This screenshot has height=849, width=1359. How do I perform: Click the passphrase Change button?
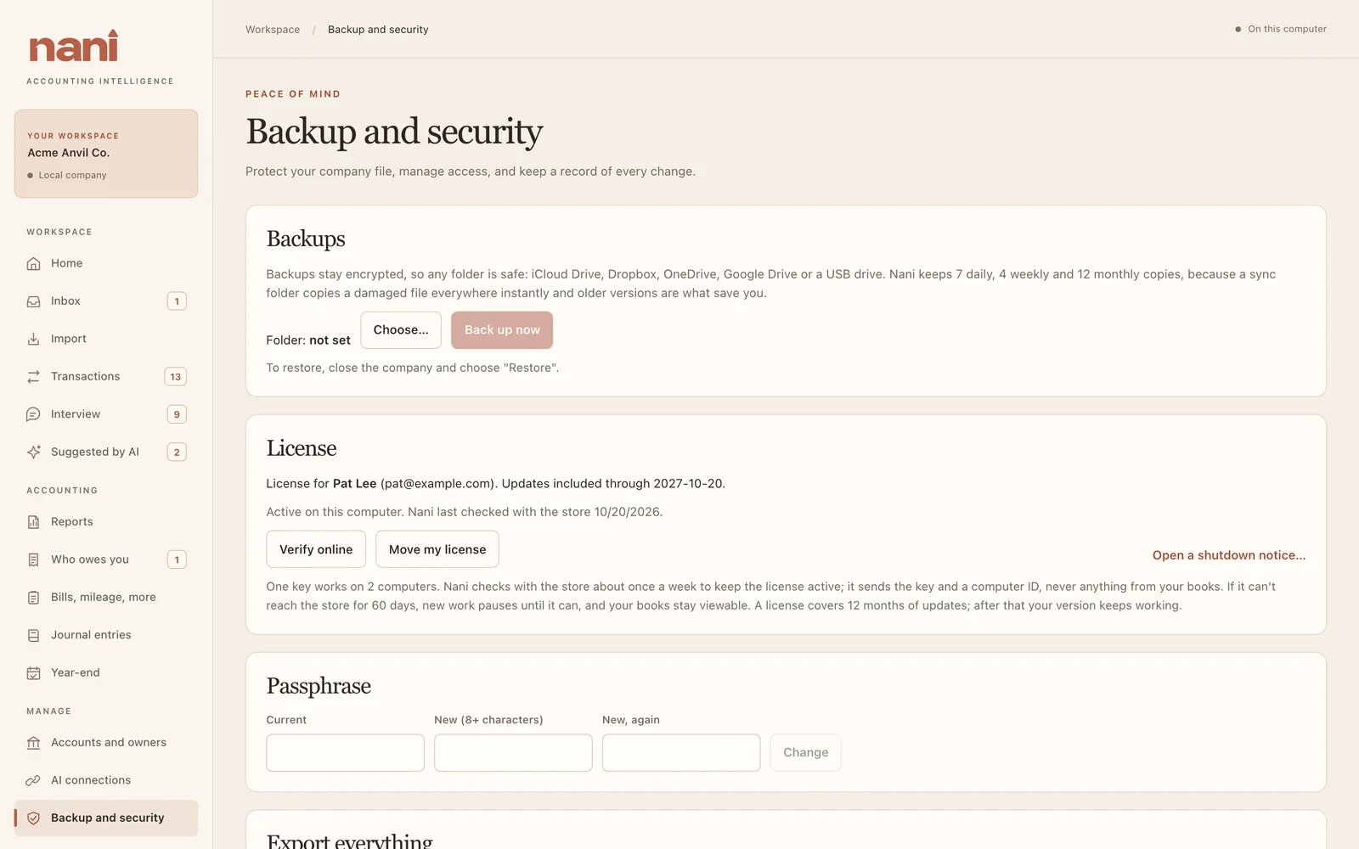(x=806, y=753)
